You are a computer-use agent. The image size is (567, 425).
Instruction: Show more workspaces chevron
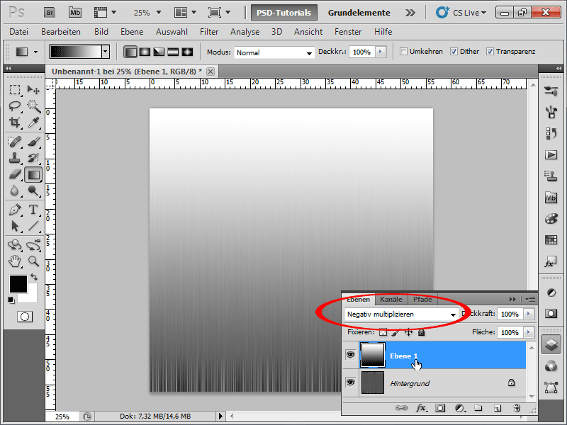(x=410, y=13)
